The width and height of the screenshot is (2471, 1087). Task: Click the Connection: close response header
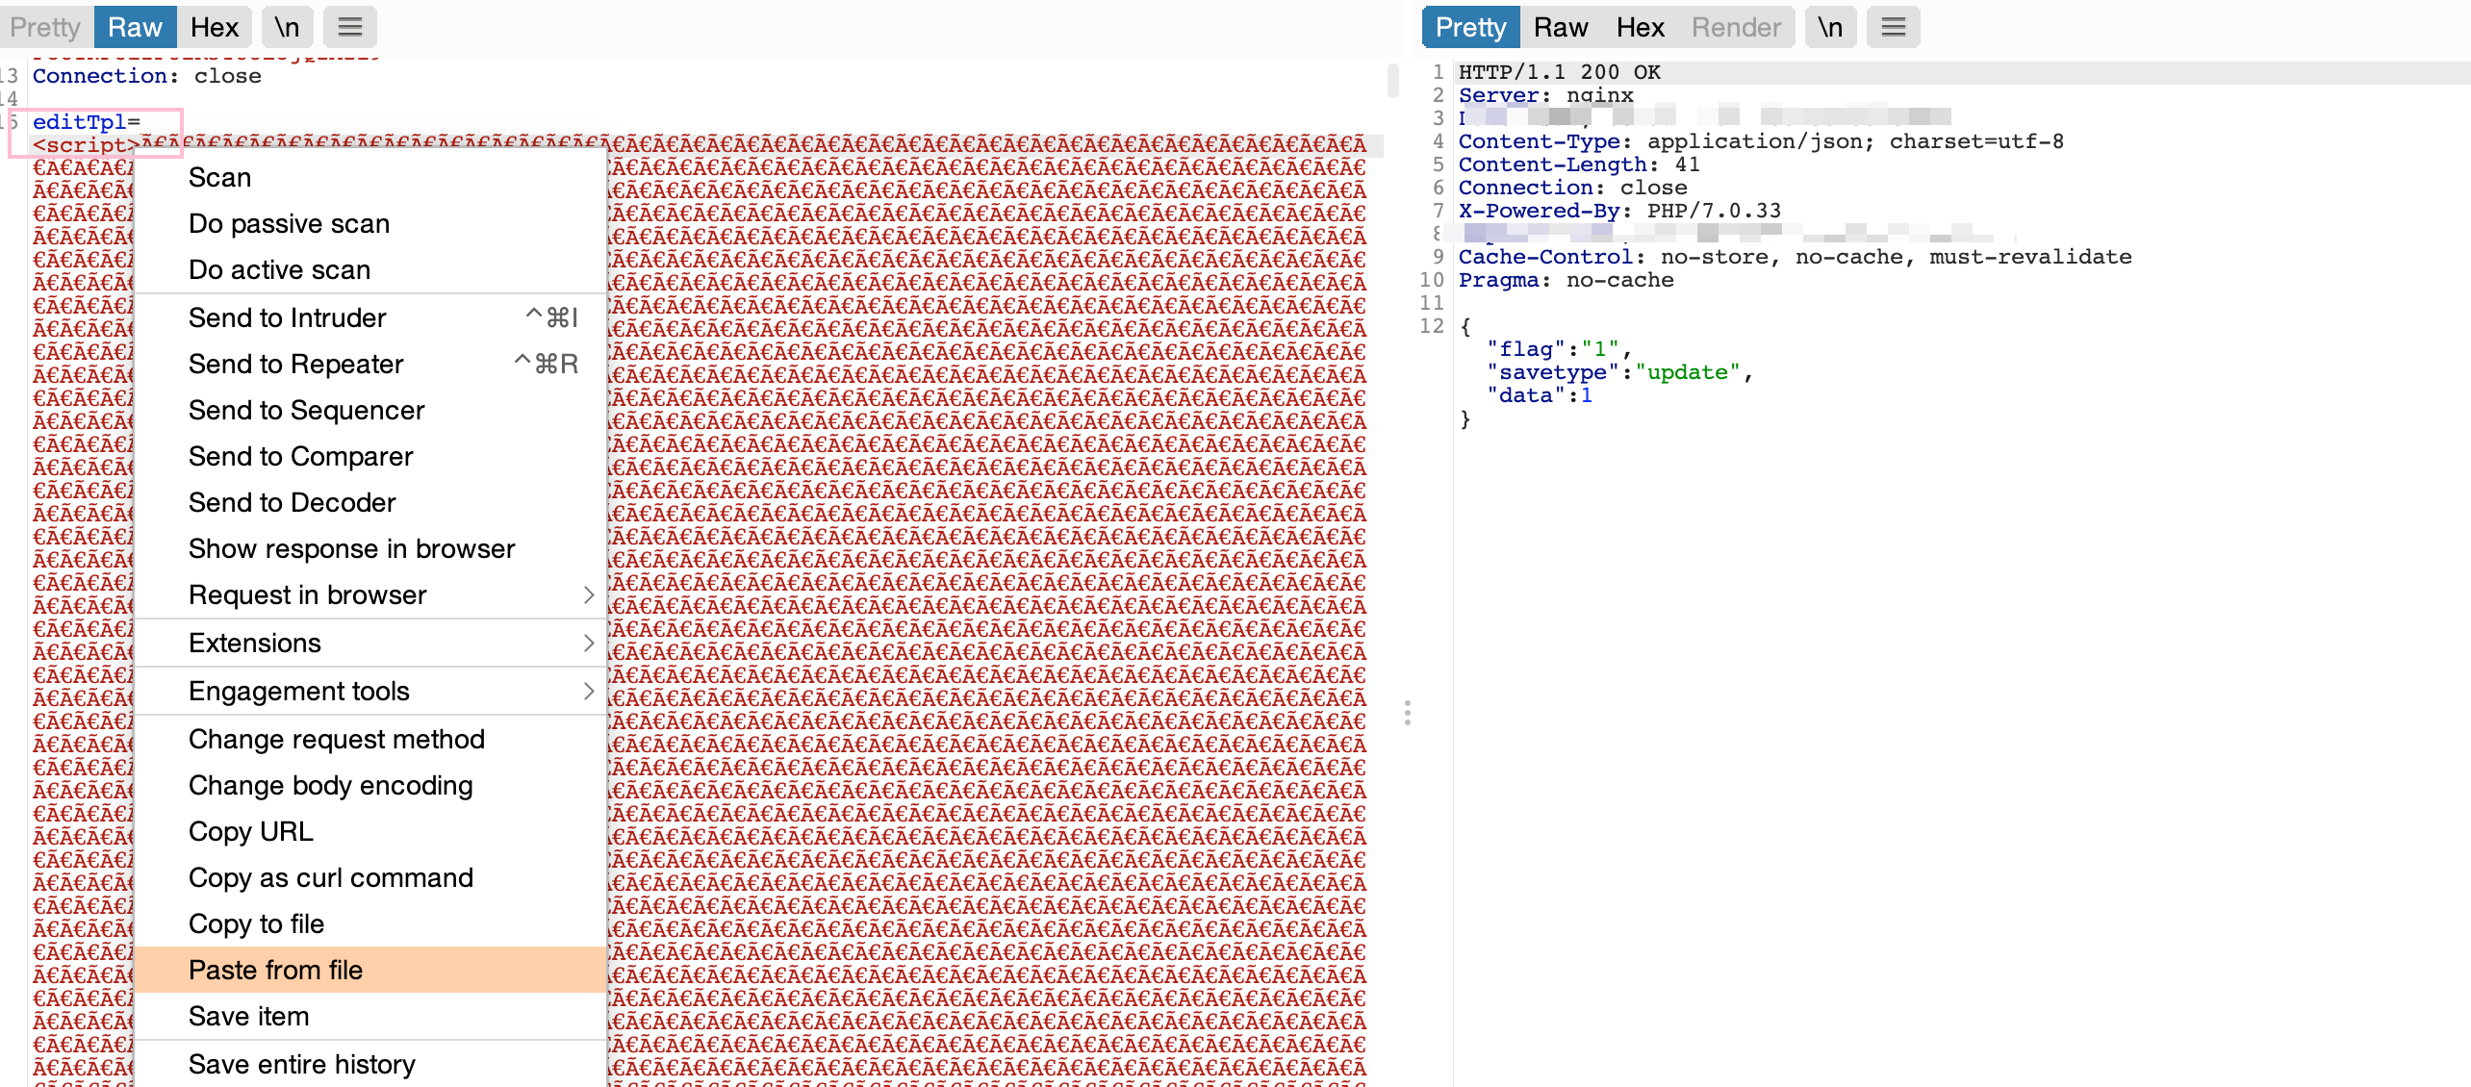coord(1572,188)
